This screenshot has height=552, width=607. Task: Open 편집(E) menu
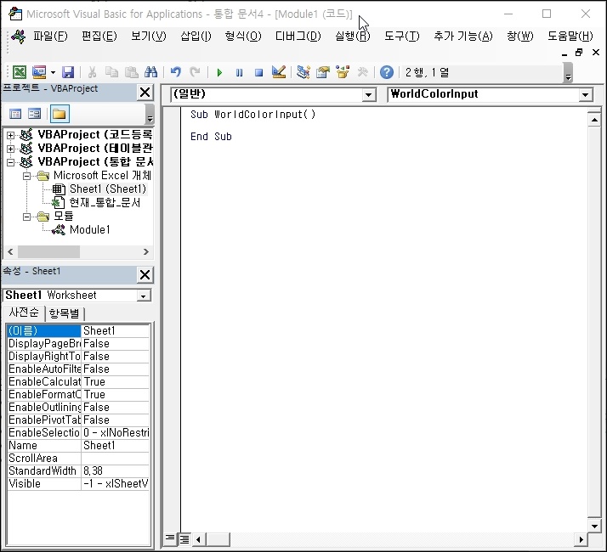(x=99, y=37)
